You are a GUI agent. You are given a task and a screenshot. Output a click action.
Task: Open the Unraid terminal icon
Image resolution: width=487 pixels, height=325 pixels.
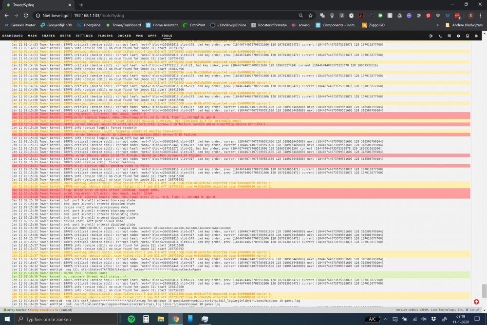pyautogui.click(x=440, y=36)
